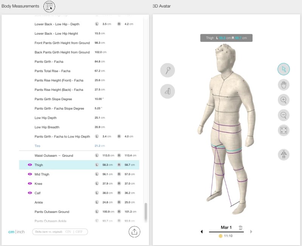302x246 pixels.
Task: Click Thigh right value 58.7 cm
Action: point(129,165)
